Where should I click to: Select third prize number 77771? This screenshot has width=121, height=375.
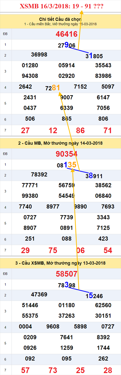(30, 185)
